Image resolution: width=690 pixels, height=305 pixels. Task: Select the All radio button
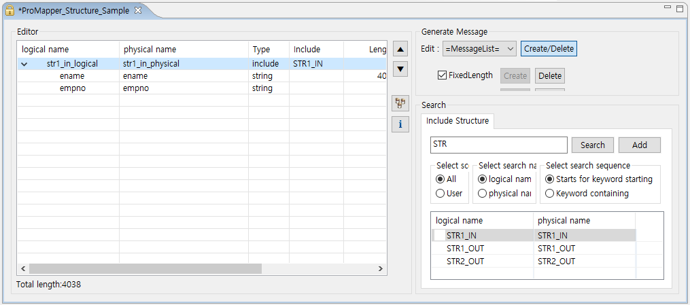(x=440, y=179)
